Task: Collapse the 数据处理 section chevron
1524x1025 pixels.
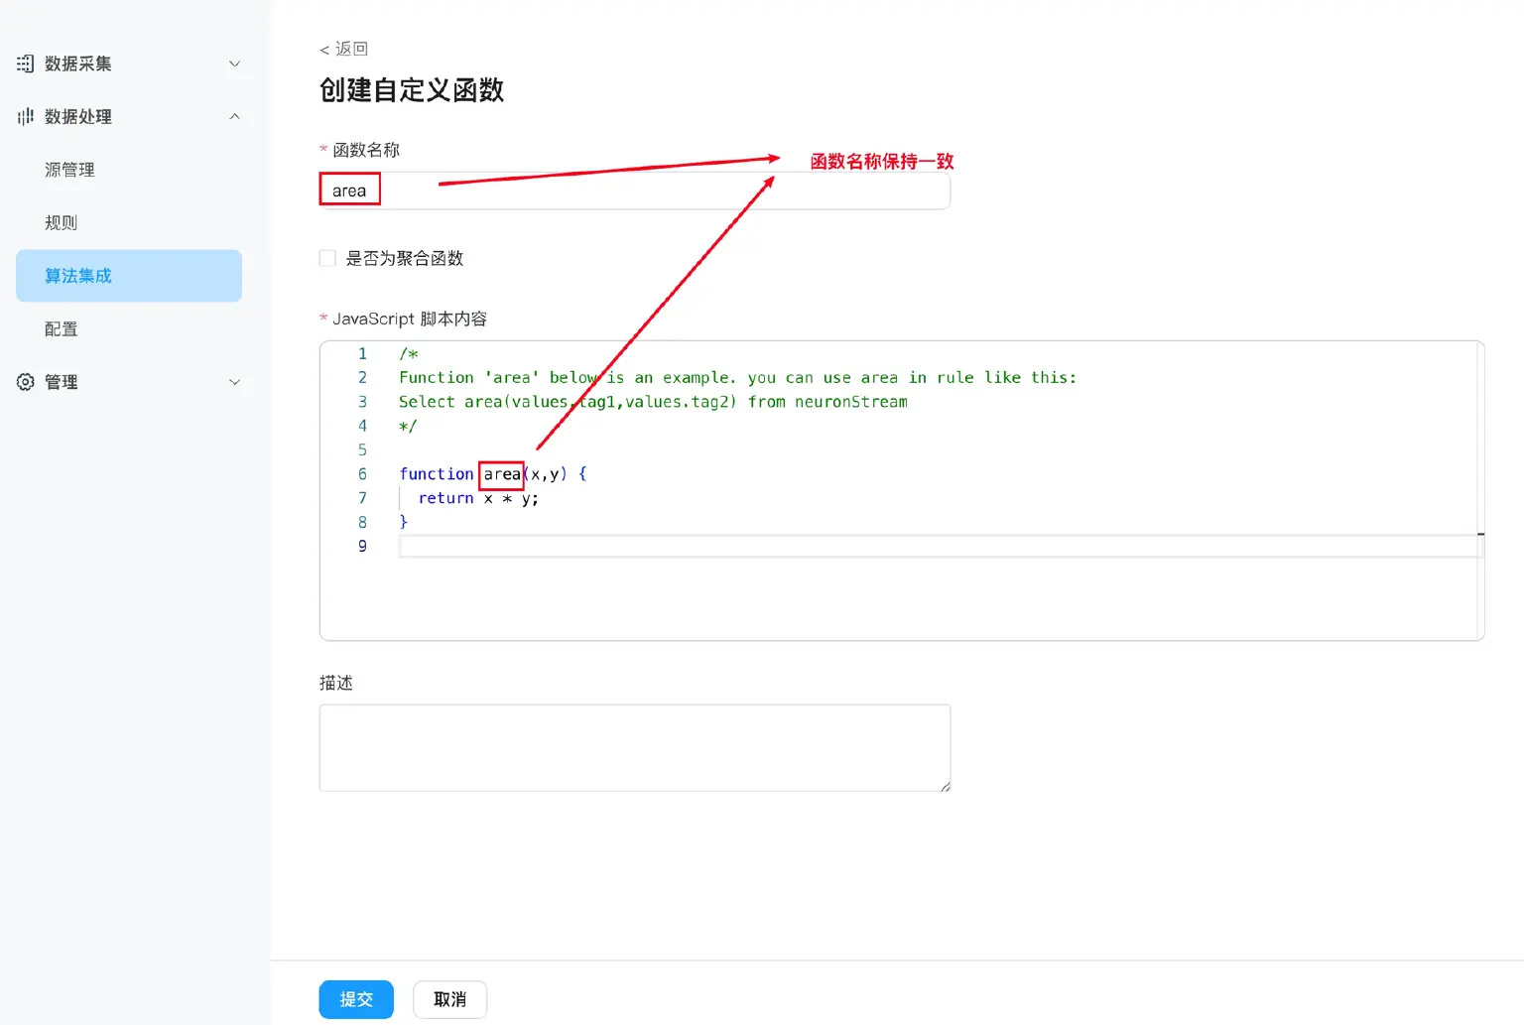Action: point(234,116)
